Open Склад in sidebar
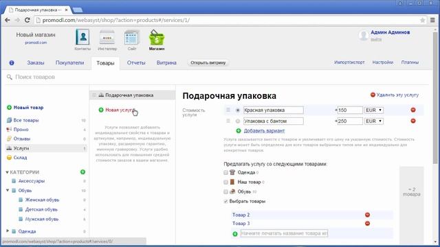 (20, 157)
